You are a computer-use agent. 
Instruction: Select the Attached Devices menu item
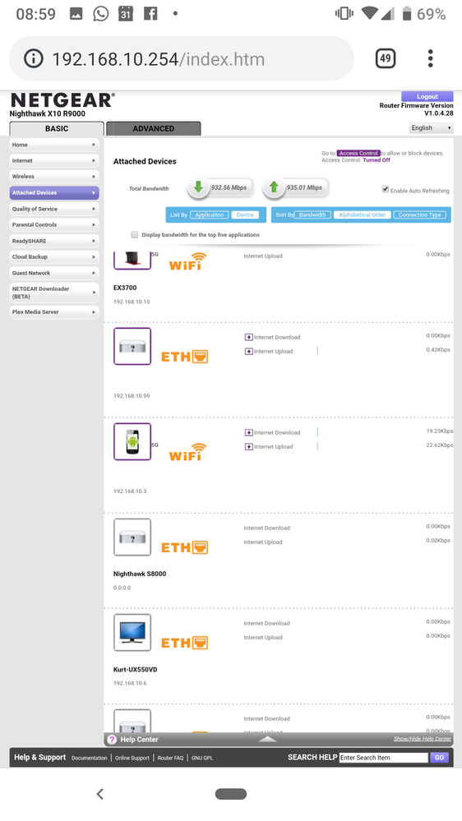click(x=54, y=192)
